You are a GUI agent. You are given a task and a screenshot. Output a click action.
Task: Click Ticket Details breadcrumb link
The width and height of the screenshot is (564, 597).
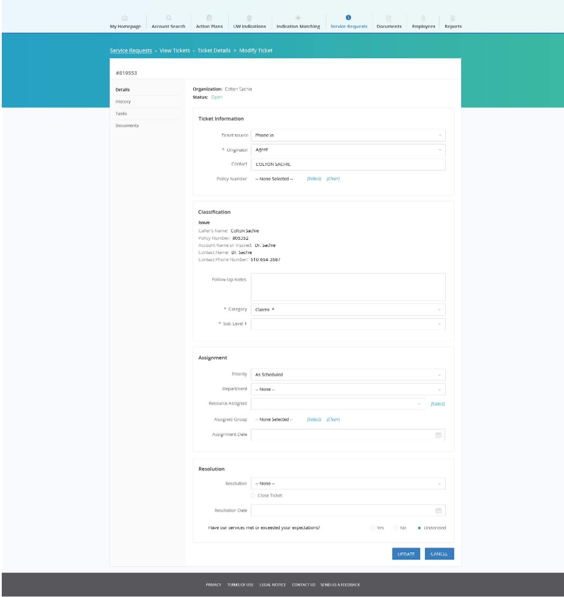click(214, 51)
